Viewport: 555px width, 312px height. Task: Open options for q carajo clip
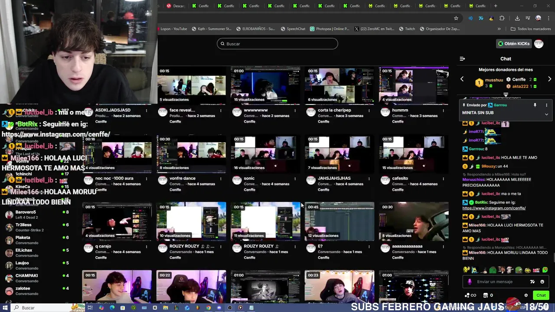pos(147,246)
